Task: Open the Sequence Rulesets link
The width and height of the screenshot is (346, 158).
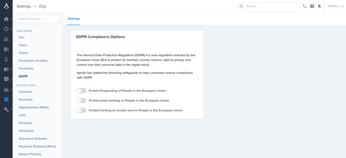Action: tap(33, 139)
